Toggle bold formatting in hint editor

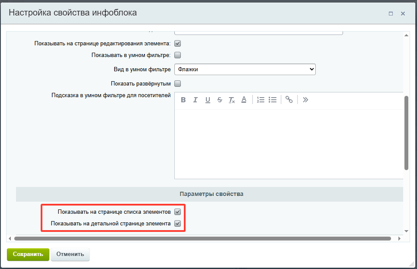(183, 100)
